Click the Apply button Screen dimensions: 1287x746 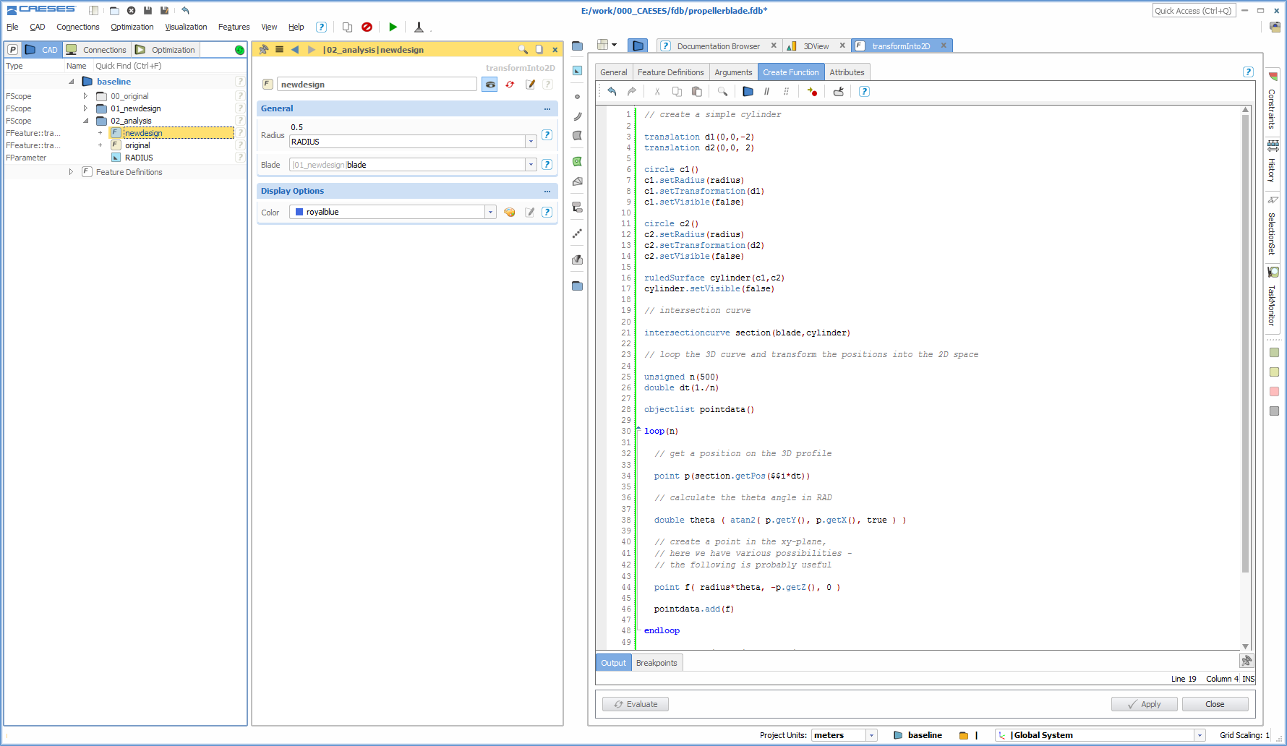[1145, 704]
